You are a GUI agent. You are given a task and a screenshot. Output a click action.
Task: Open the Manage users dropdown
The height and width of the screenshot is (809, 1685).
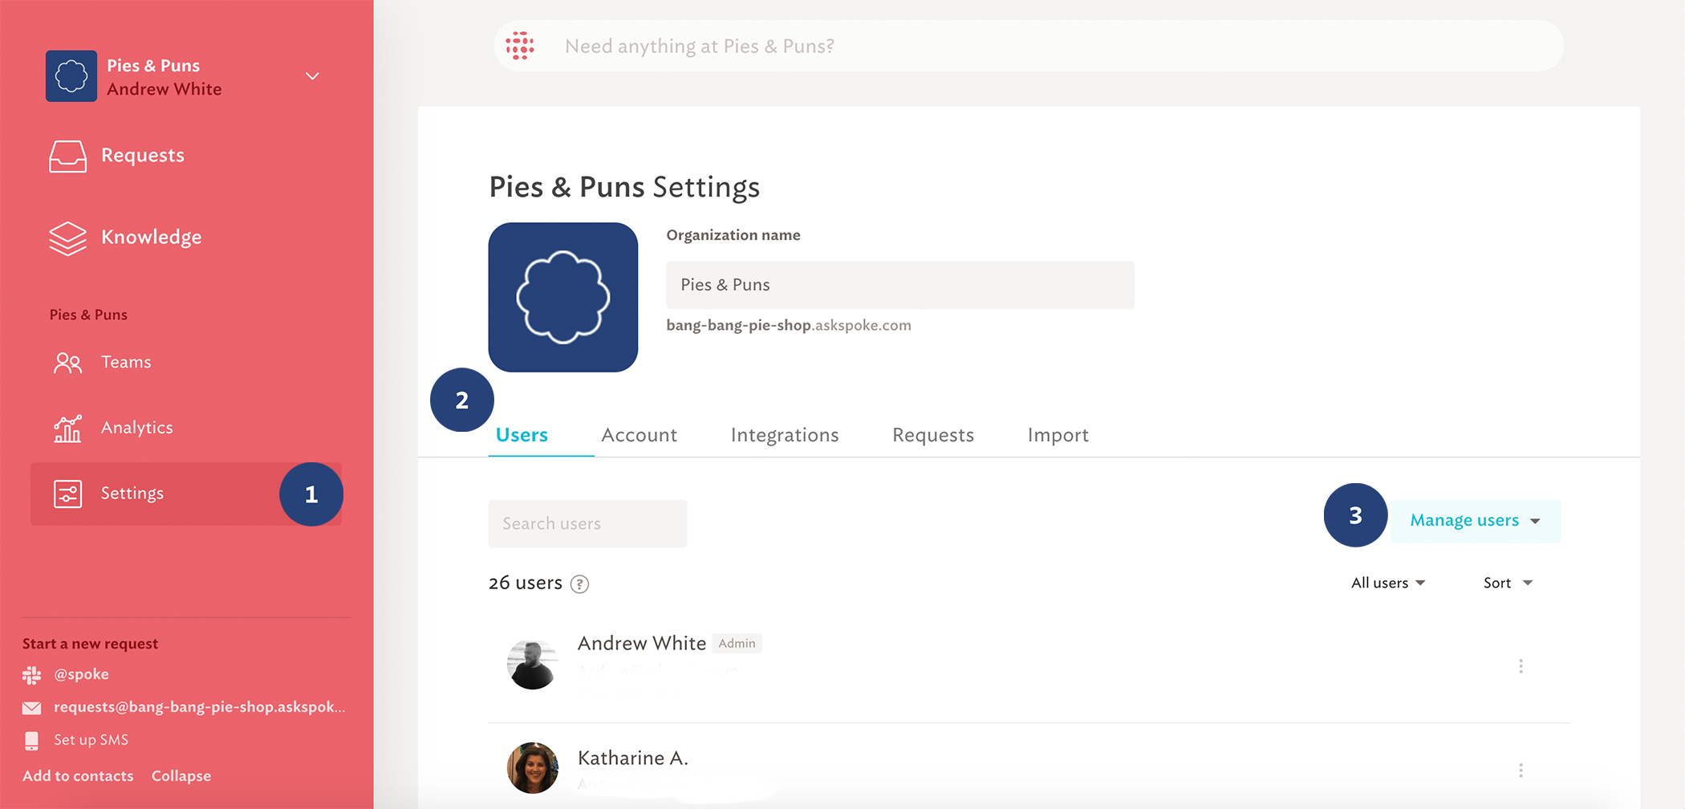[1476, 521]
